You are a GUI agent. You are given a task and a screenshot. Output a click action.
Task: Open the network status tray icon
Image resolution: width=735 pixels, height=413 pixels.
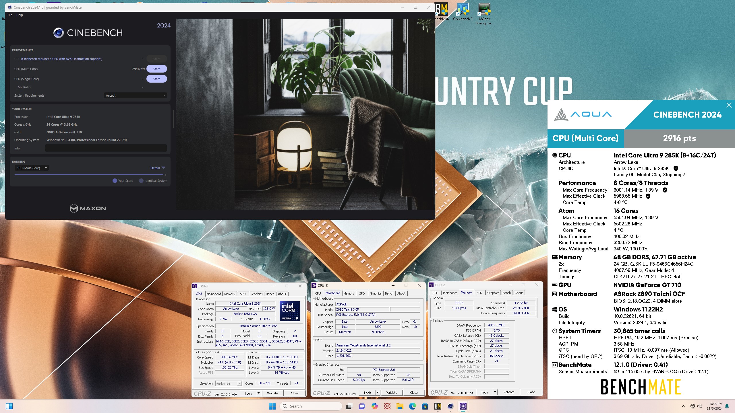point(693,406)
